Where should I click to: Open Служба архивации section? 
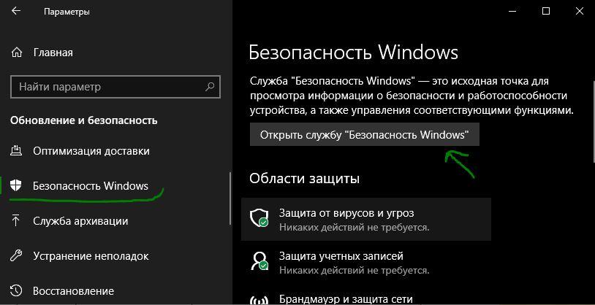[x=80, y=221]
